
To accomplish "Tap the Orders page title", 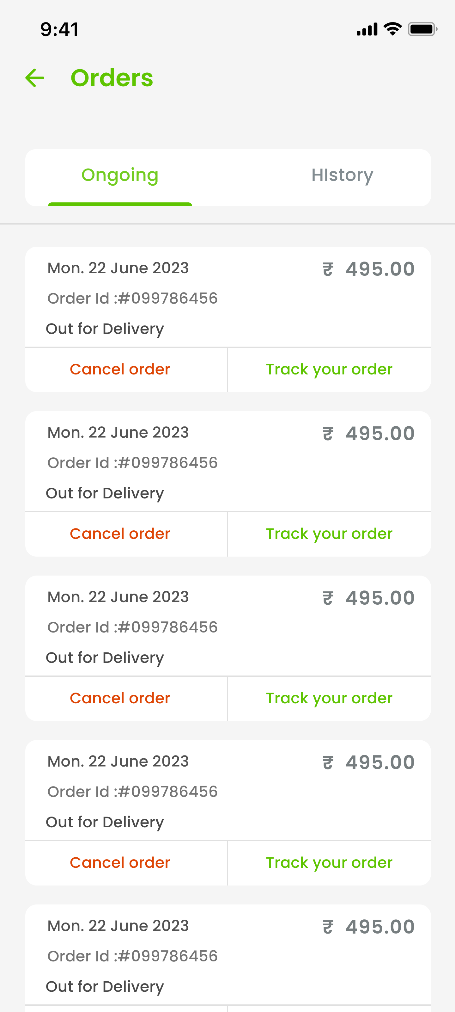I will click(x=112, y=78).
